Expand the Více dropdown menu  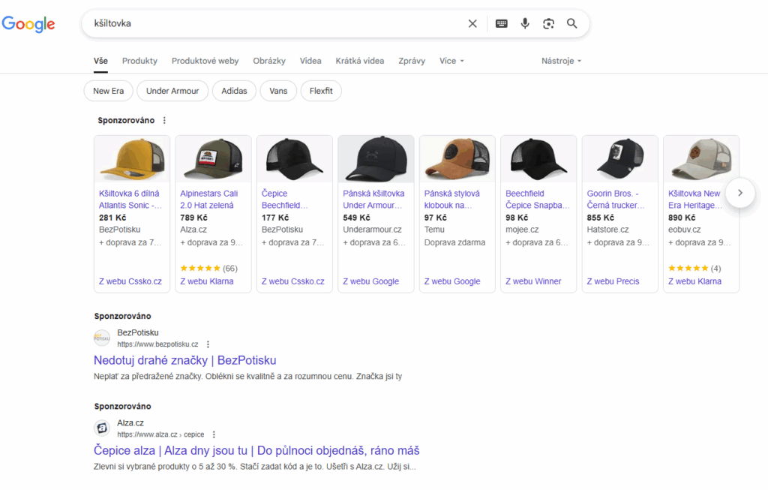click(451, 61)
